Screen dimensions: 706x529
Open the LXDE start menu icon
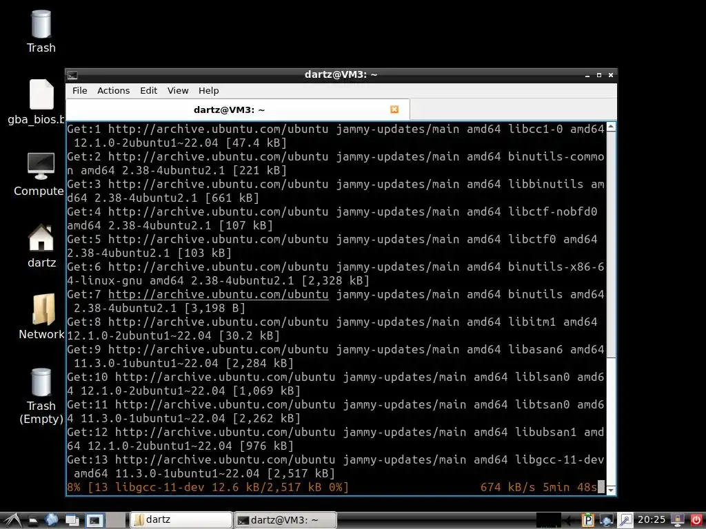(x=12, y=520)
